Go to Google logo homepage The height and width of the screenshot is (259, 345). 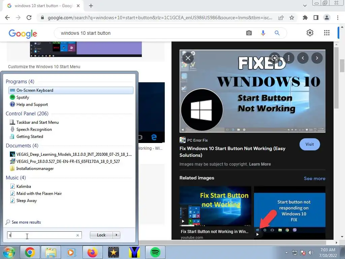coord(23,34)
